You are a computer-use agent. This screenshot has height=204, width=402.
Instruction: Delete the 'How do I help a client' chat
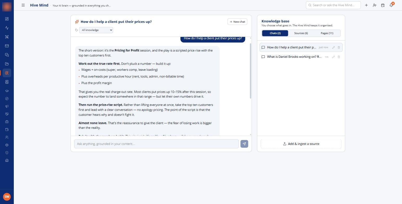(339, 47)
